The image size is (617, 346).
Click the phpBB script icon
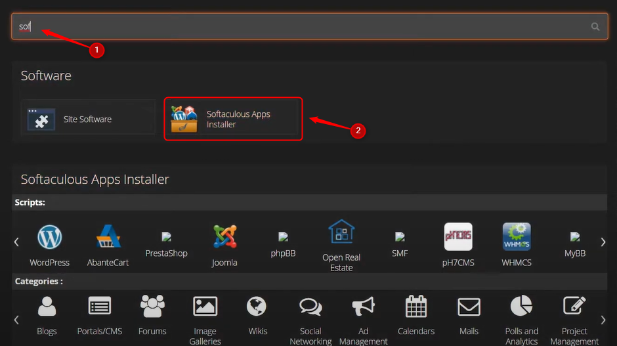(x=283, y=236)
